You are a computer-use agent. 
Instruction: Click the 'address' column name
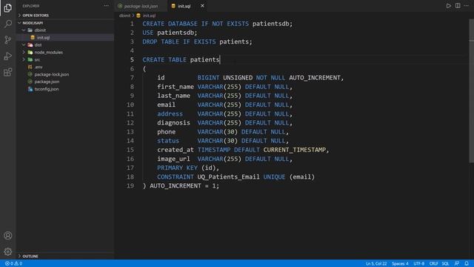170,113
